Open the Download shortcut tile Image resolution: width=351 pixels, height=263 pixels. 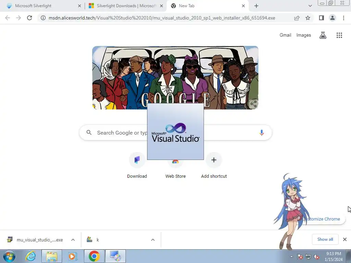click(x=137, y=165)
